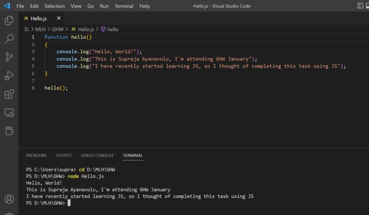Open the Edit menu
The image size is (369, 215).
[34, 6]
